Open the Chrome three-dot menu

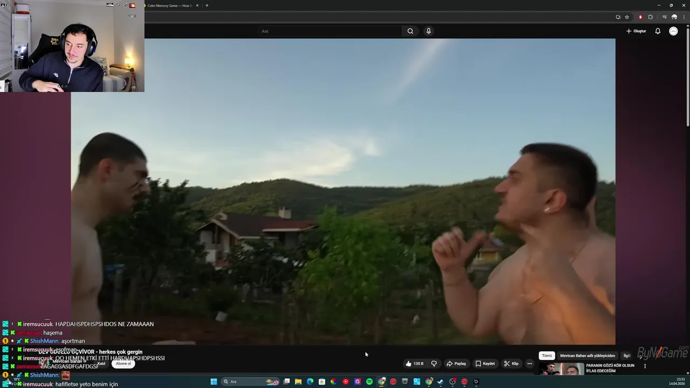click(684, 17)
